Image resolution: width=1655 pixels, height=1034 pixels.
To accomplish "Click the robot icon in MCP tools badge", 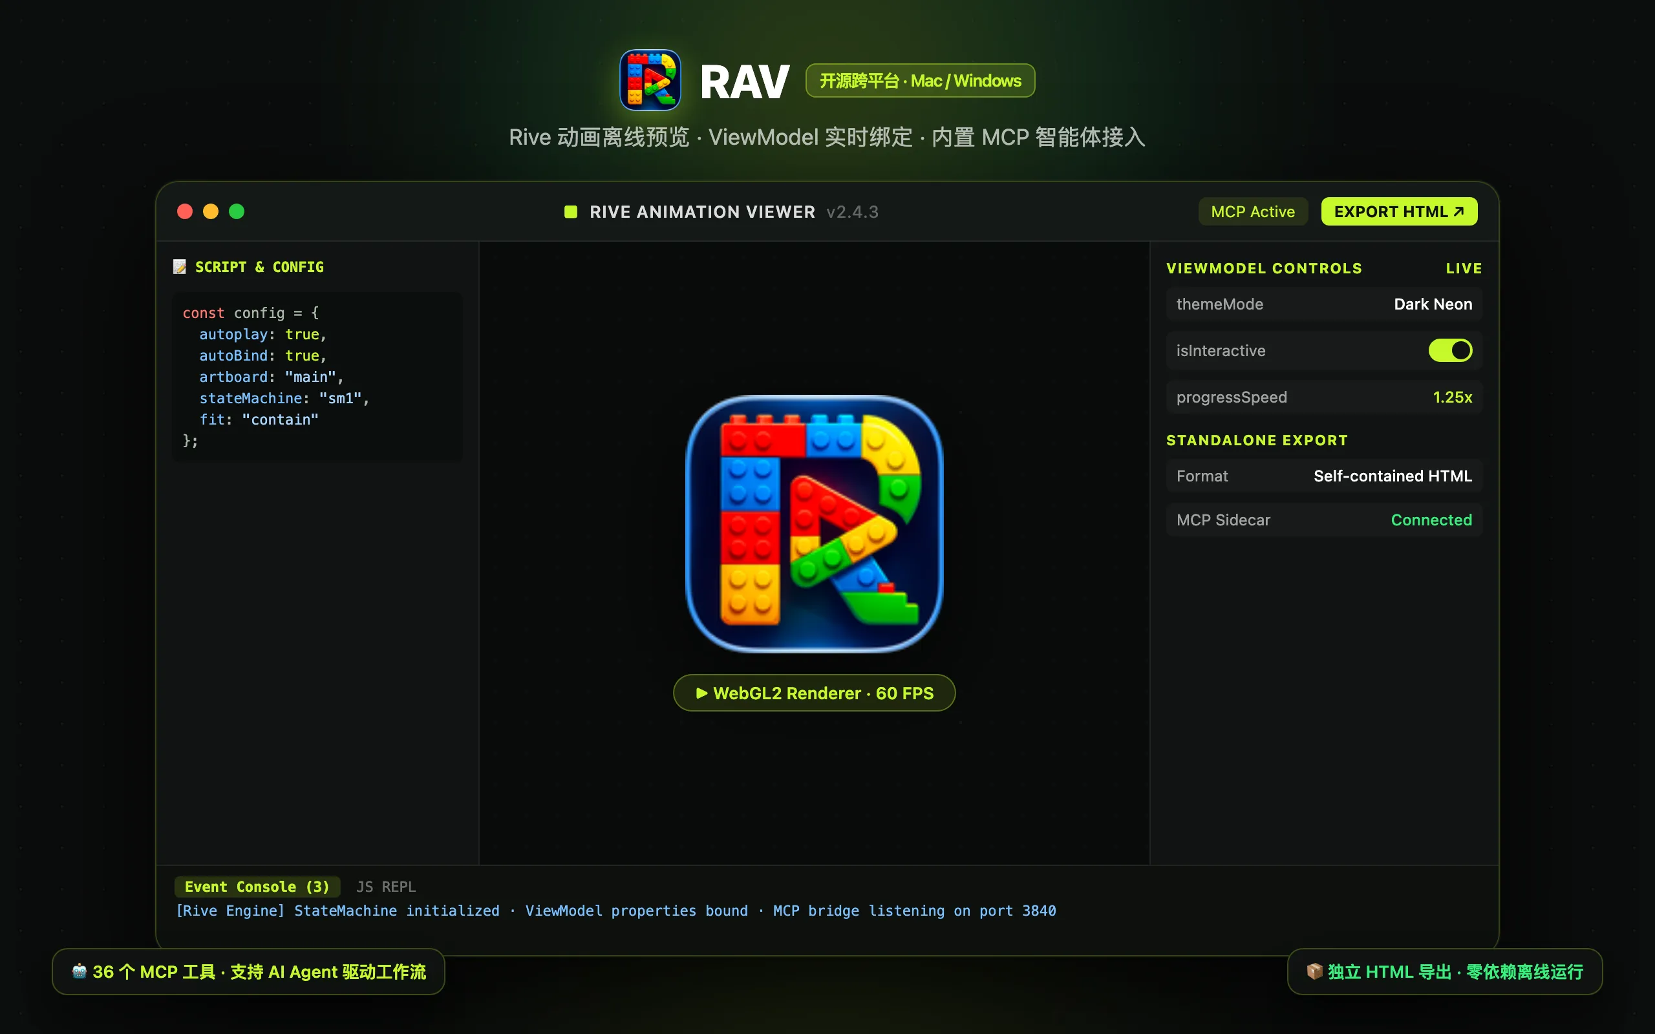I will pyautogui.click(x=80, y=971).
